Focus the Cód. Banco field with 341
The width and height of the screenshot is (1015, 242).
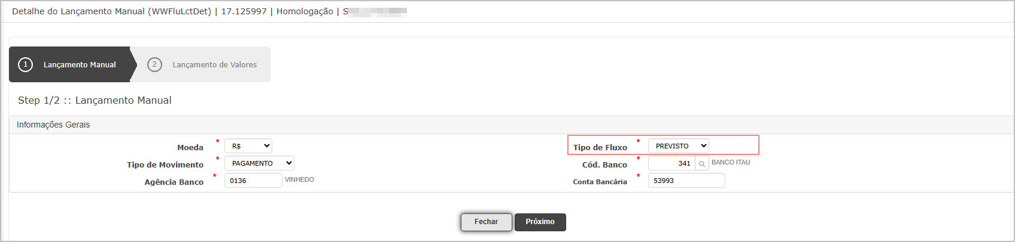tap(671, 163)
